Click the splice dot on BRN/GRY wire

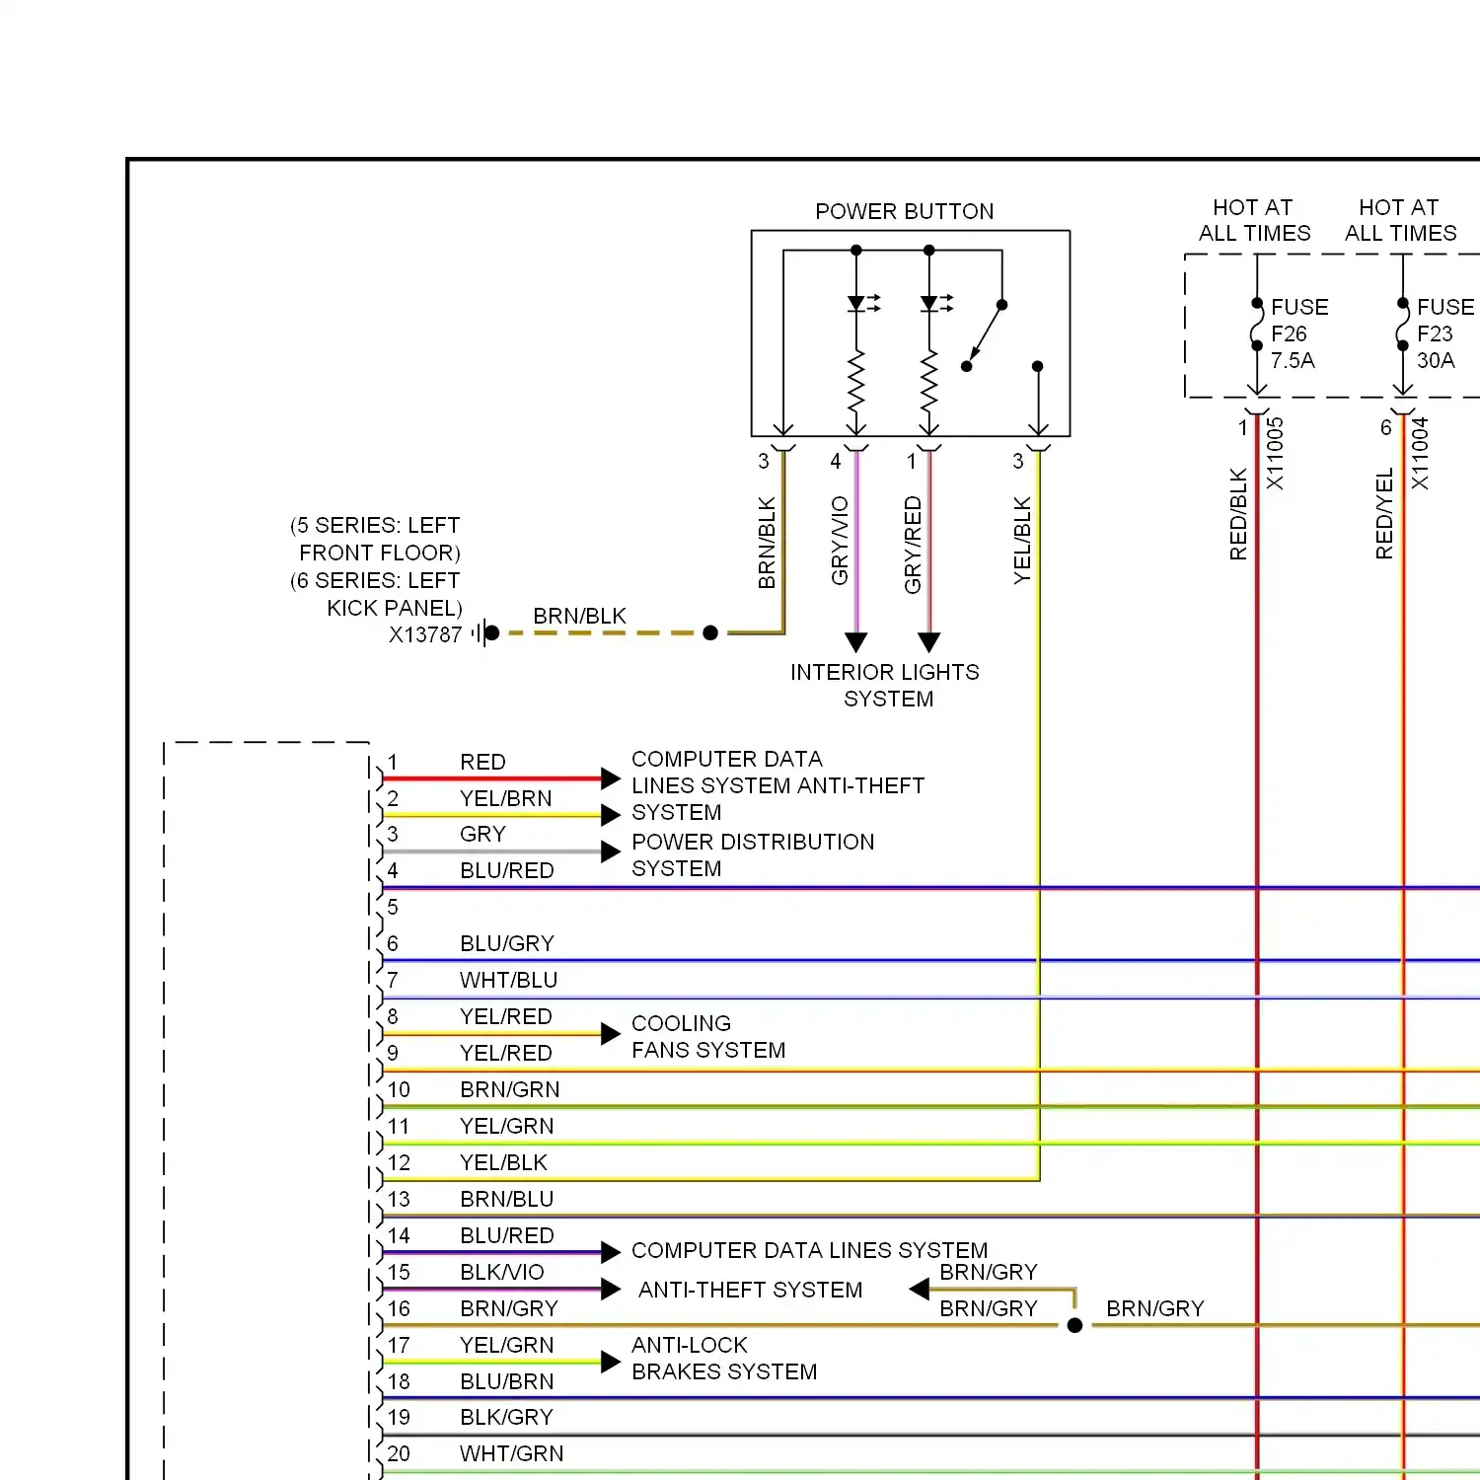[x=1074, y=1325]
